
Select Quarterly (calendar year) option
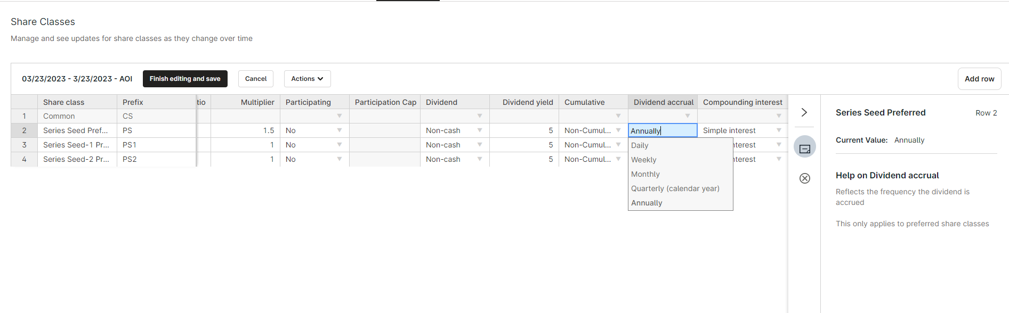coord(675,188)
